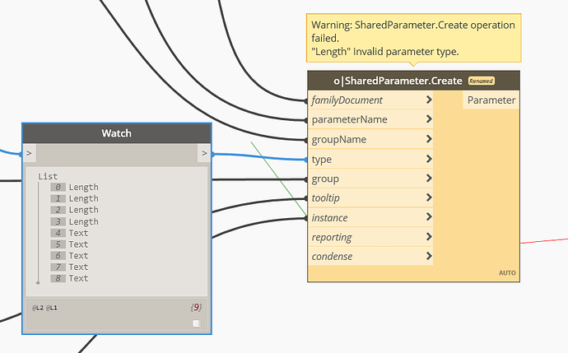Click the Watch node input port arrow
The image size is (568, 353).
point(30,153)
